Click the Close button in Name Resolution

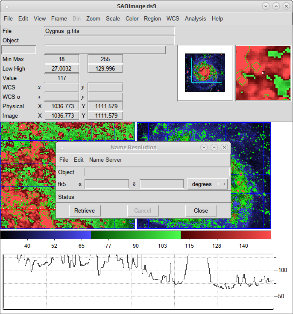201,210
